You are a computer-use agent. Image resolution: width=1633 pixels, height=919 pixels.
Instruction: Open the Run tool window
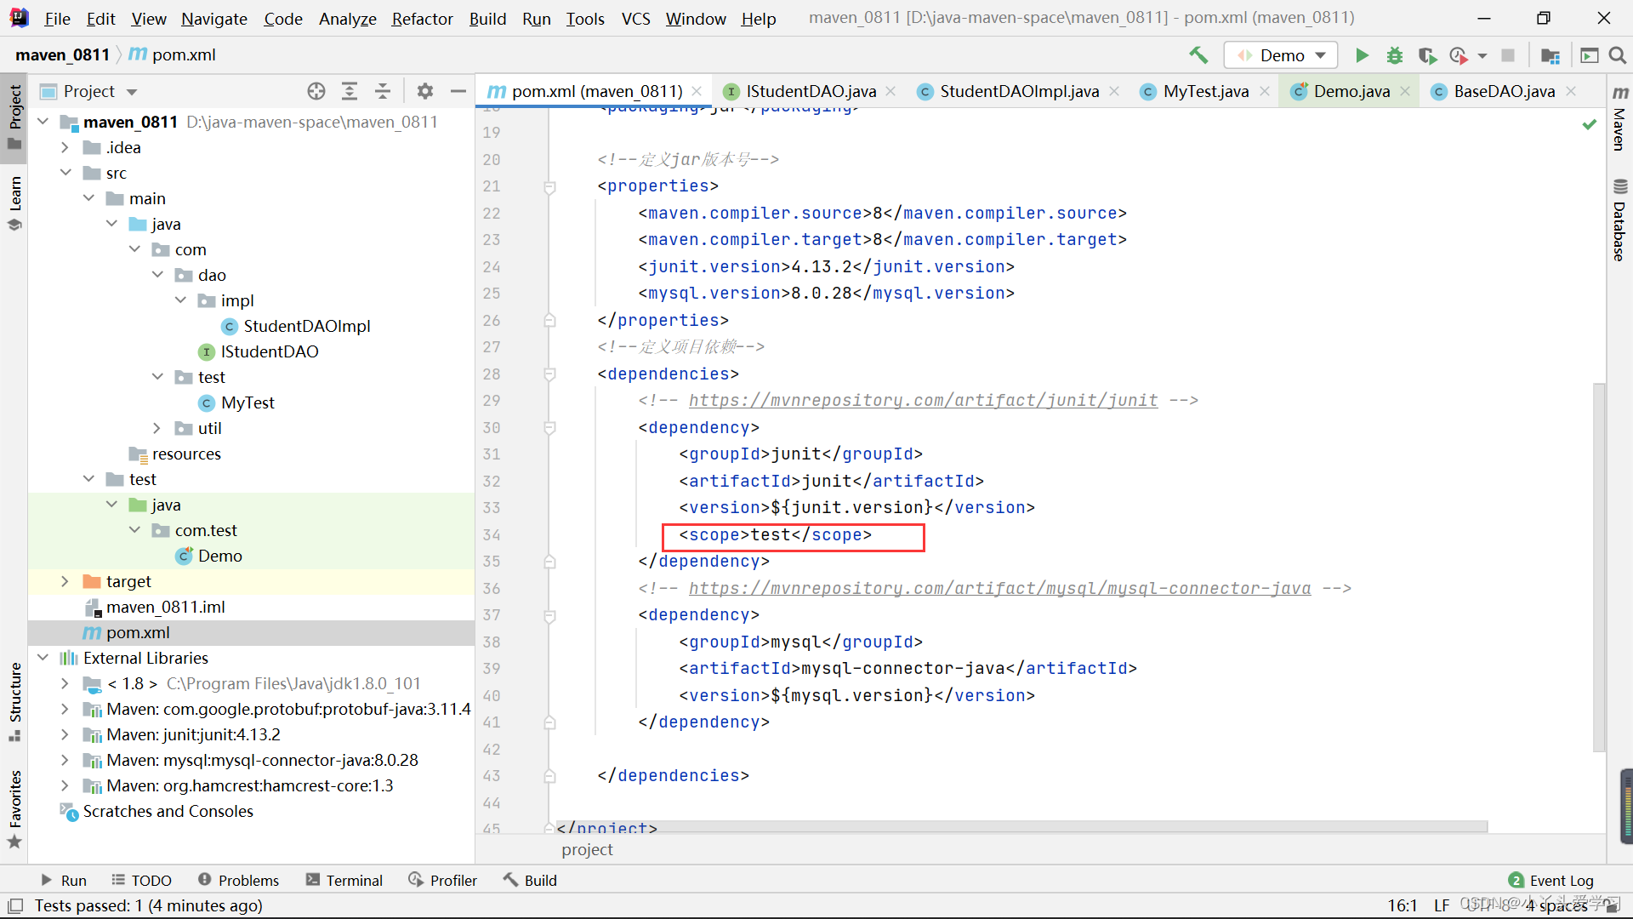point(64,880)
